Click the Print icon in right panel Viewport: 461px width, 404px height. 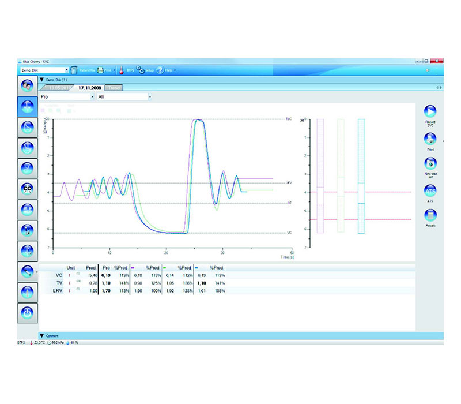[430, 138]
